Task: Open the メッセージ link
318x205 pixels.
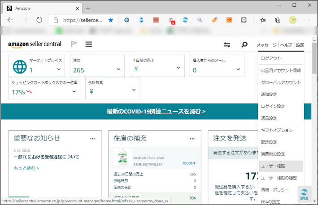Action: [266, 45]
